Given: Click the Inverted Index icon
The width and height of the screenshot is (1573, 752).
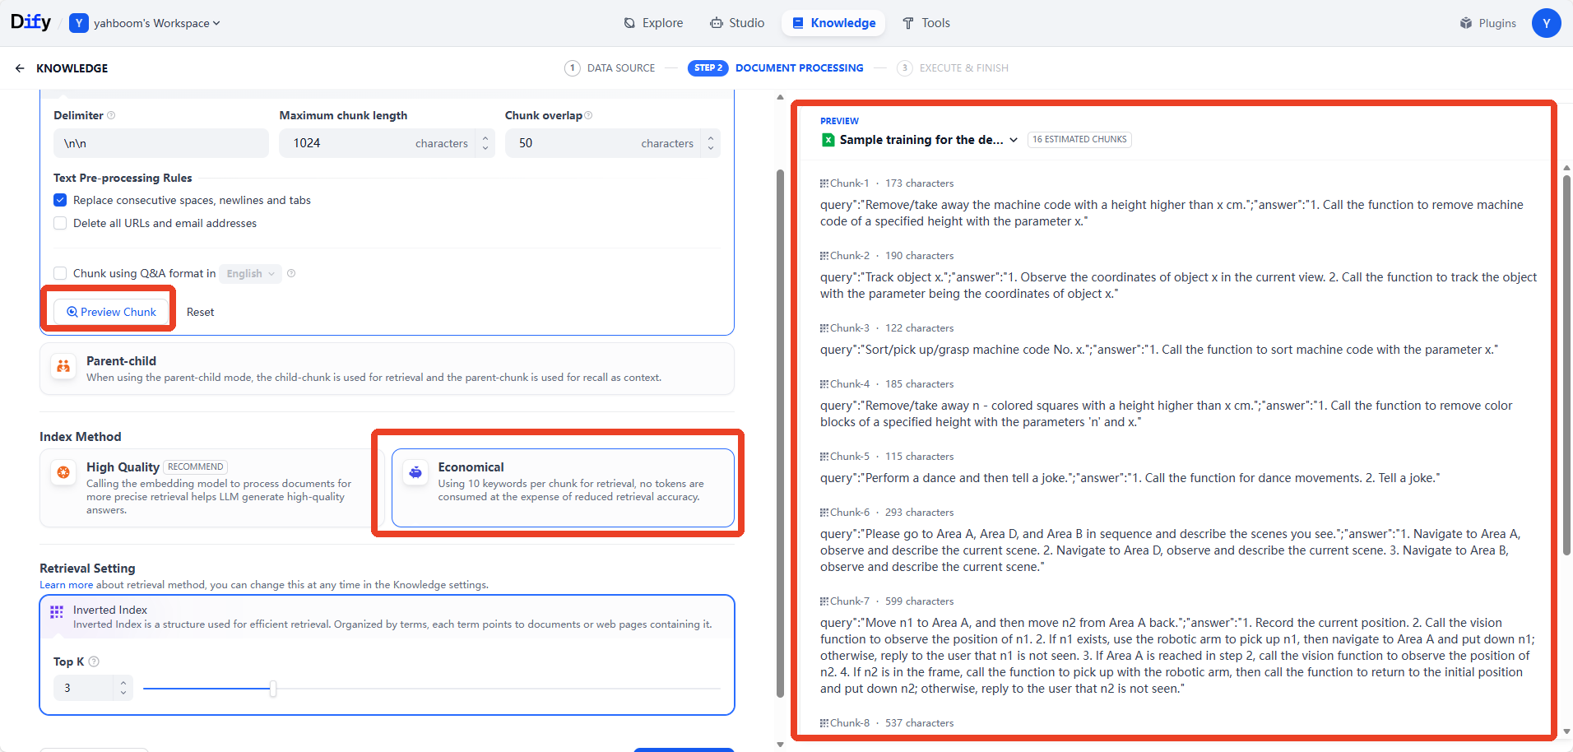Looking at the screenshot, I should pos(57,612).
